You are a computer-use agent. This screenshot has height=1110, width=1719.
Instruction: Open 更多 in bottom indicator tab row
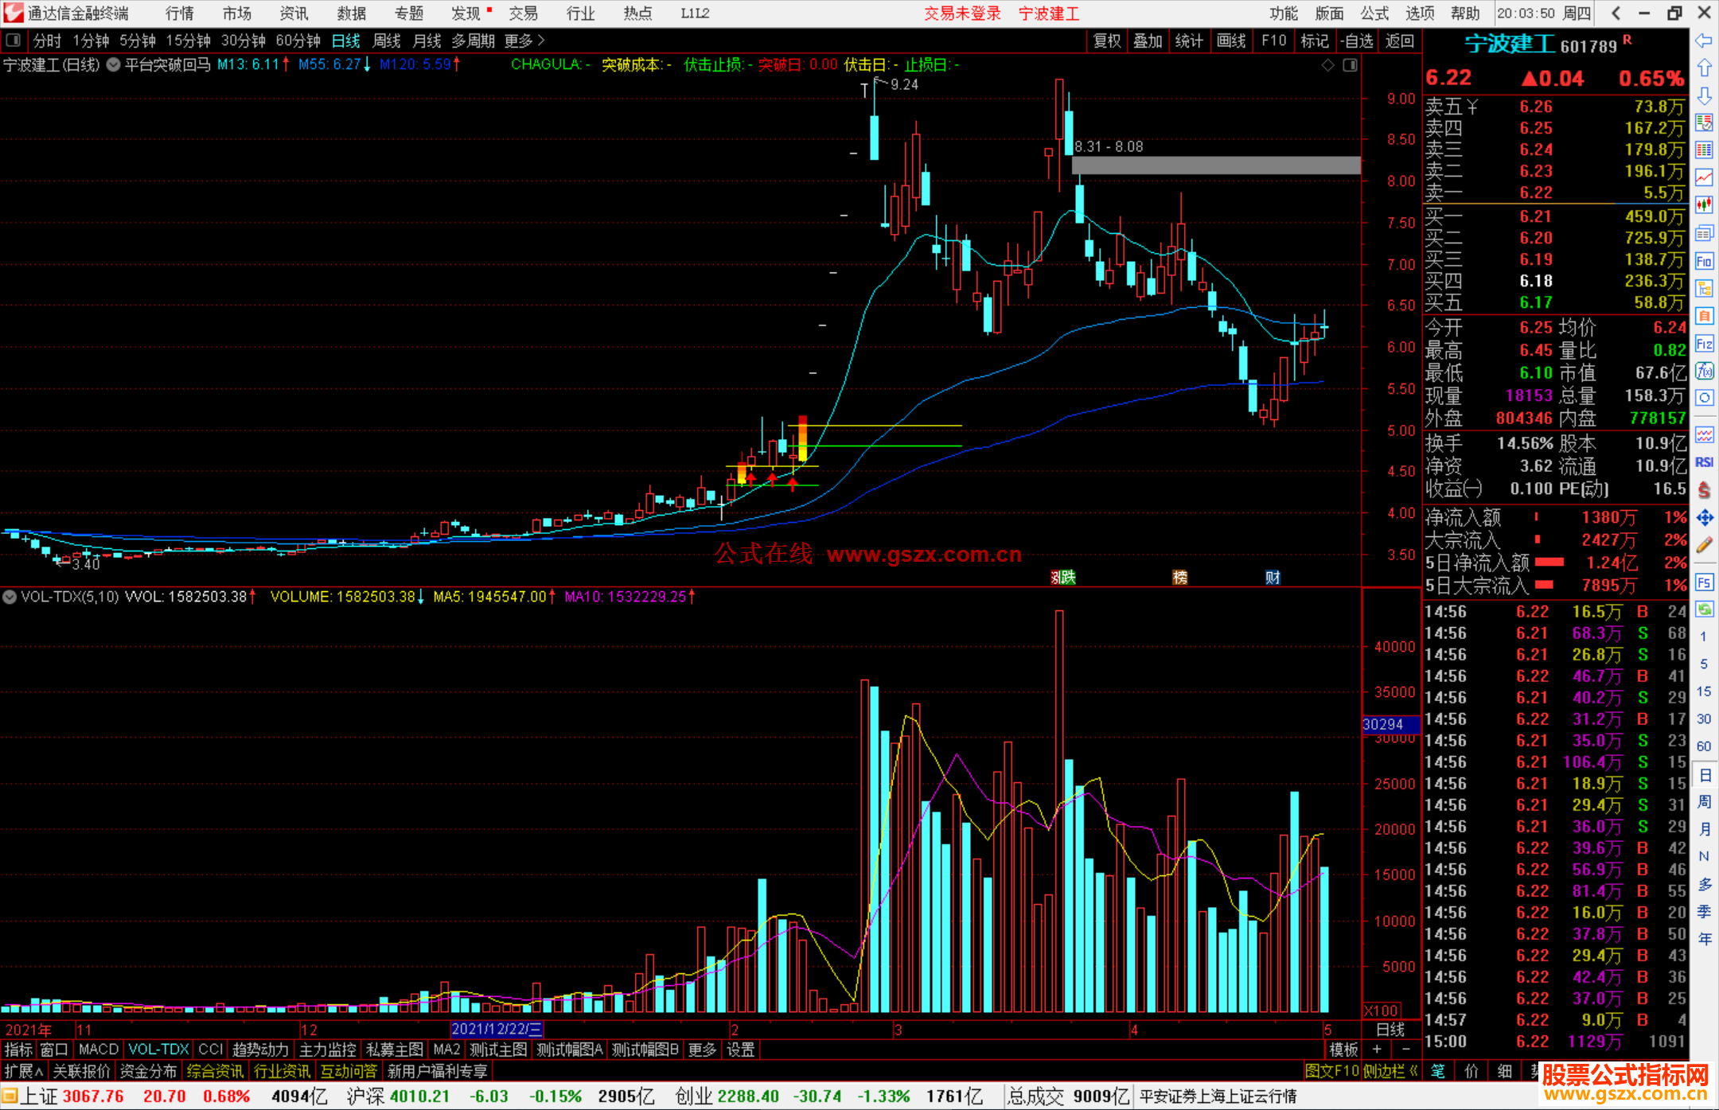702,1050
